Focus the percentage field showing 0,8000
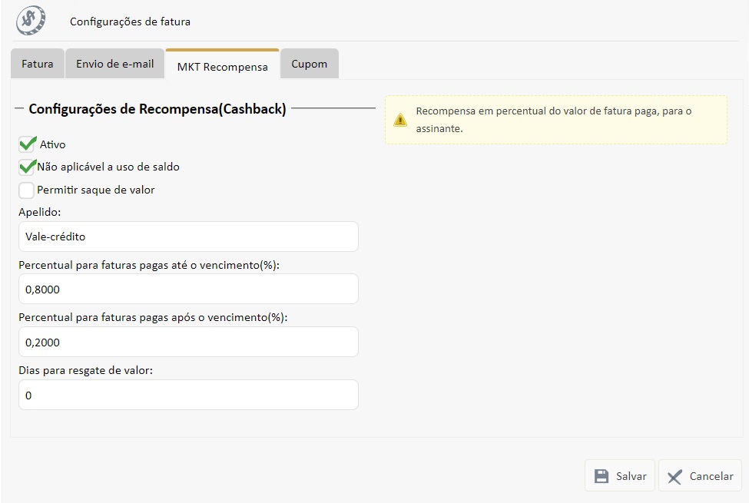This screenshot has height=503, width=749. click(x=188, y=290)
